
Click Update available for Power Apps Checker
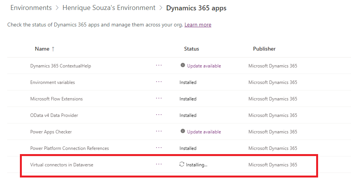click(x=204, y=132)
